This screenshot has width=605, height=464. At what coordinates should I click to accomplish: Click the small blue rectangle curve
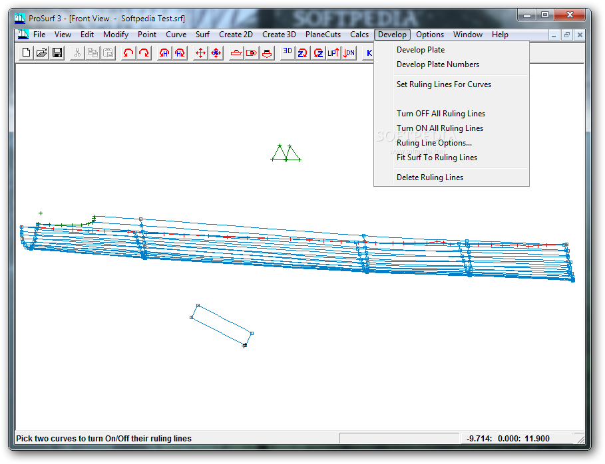click(222, 326)
